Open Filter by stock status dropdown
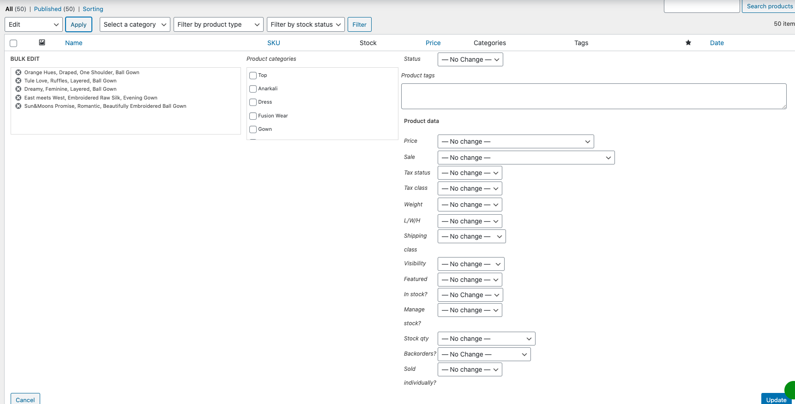795x404 pixels. pos(306,24)
